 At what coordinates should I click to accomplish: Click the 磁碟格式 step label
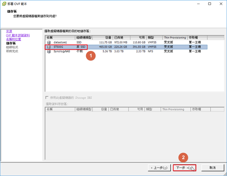point(12,47)
